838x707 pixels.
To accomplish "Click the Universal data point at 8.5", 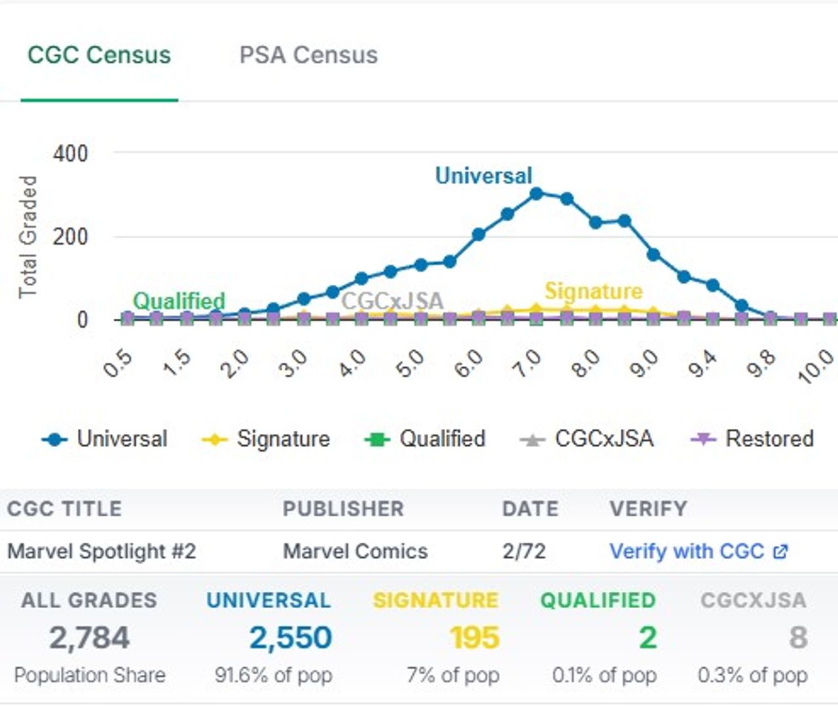I will click(624, 221).
